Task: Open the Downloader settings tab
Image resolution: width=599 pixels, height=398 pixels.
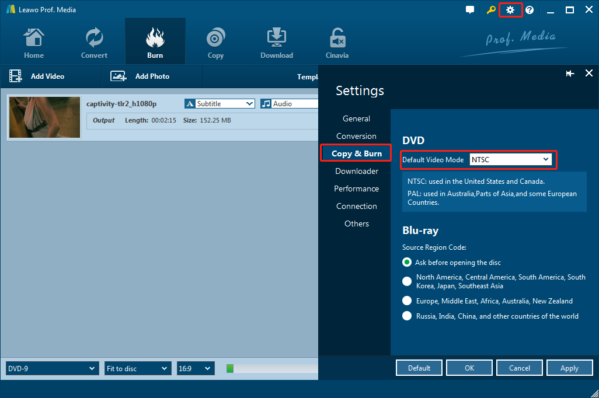Action: point(356,171)
